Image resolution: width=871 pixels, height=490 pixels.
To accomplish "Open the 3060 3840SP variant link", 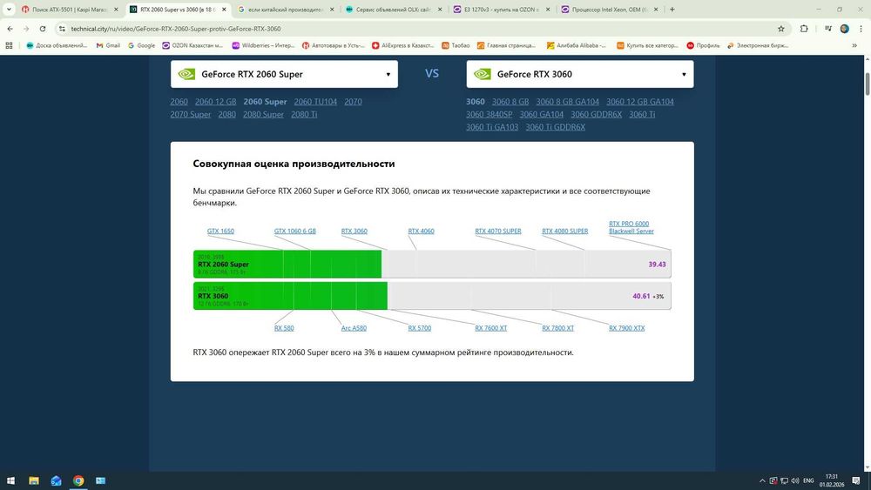I will [489, 114].
